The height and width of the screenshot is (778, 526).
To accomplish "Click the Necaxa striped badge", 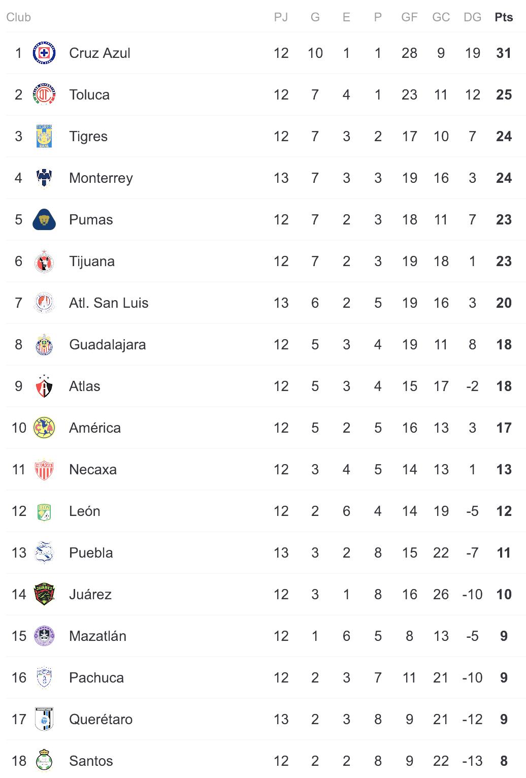I will 44,470.
